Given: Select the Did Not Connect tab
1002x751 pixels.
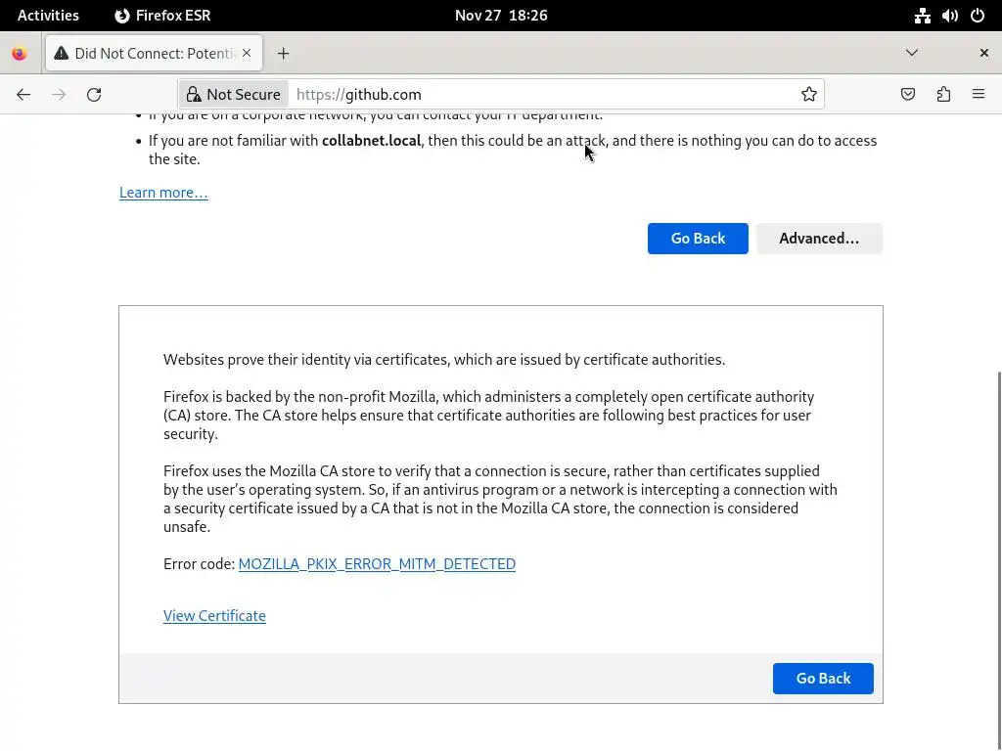Looking at the screenshot, I should (x=154, y=53).
